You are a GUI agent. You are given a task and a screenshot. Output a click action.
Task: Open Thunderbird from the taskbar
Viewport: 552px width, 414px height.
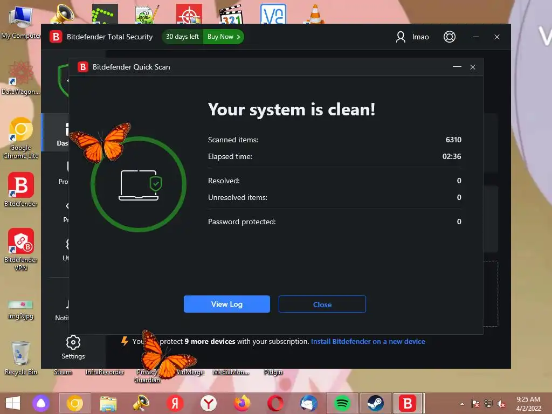[x=309, y=403]
